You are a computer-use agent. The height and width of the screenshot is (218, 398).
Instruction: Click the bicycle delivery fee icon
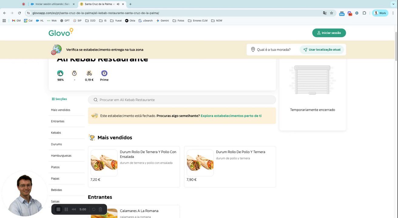(89, 73)
